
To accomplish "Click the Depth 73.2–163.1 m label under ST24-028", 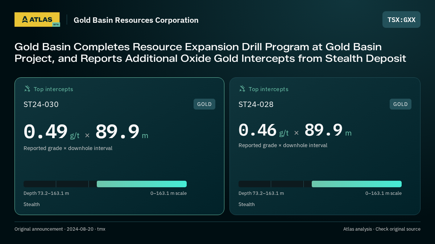I will (261, 193).
